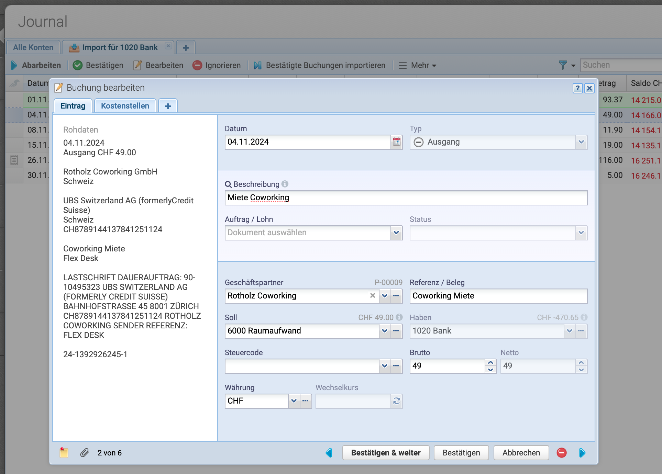Viewport: 662px width, 474px height.
Task: Show Soll balance info icon
Action: [399, 317]
